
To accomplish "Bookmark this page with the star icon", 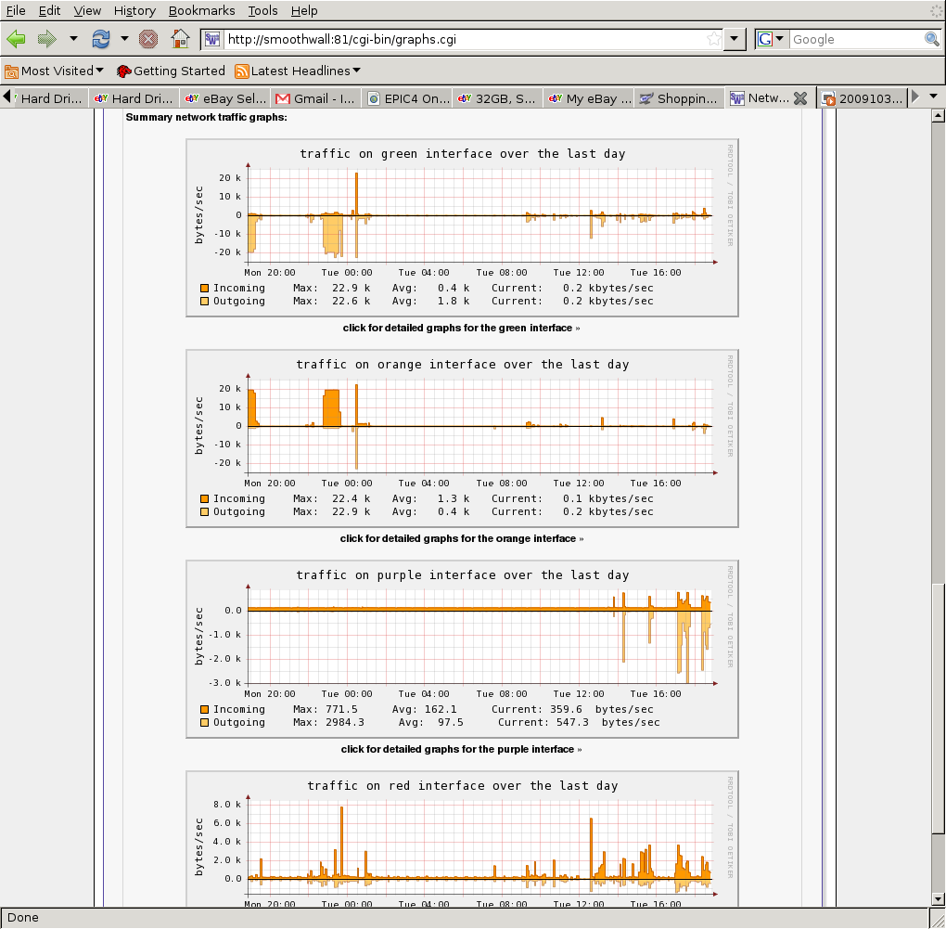I will point(713,39).
